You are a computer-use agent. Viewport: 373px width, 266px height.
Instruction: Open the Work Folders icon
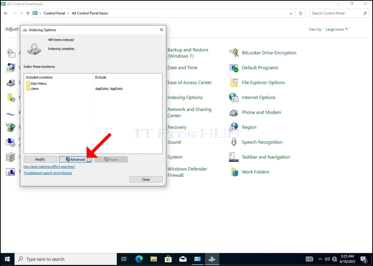[234, 172]
